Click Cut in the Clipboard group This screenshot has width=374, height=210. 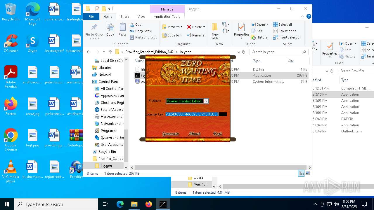coord(135,24)
